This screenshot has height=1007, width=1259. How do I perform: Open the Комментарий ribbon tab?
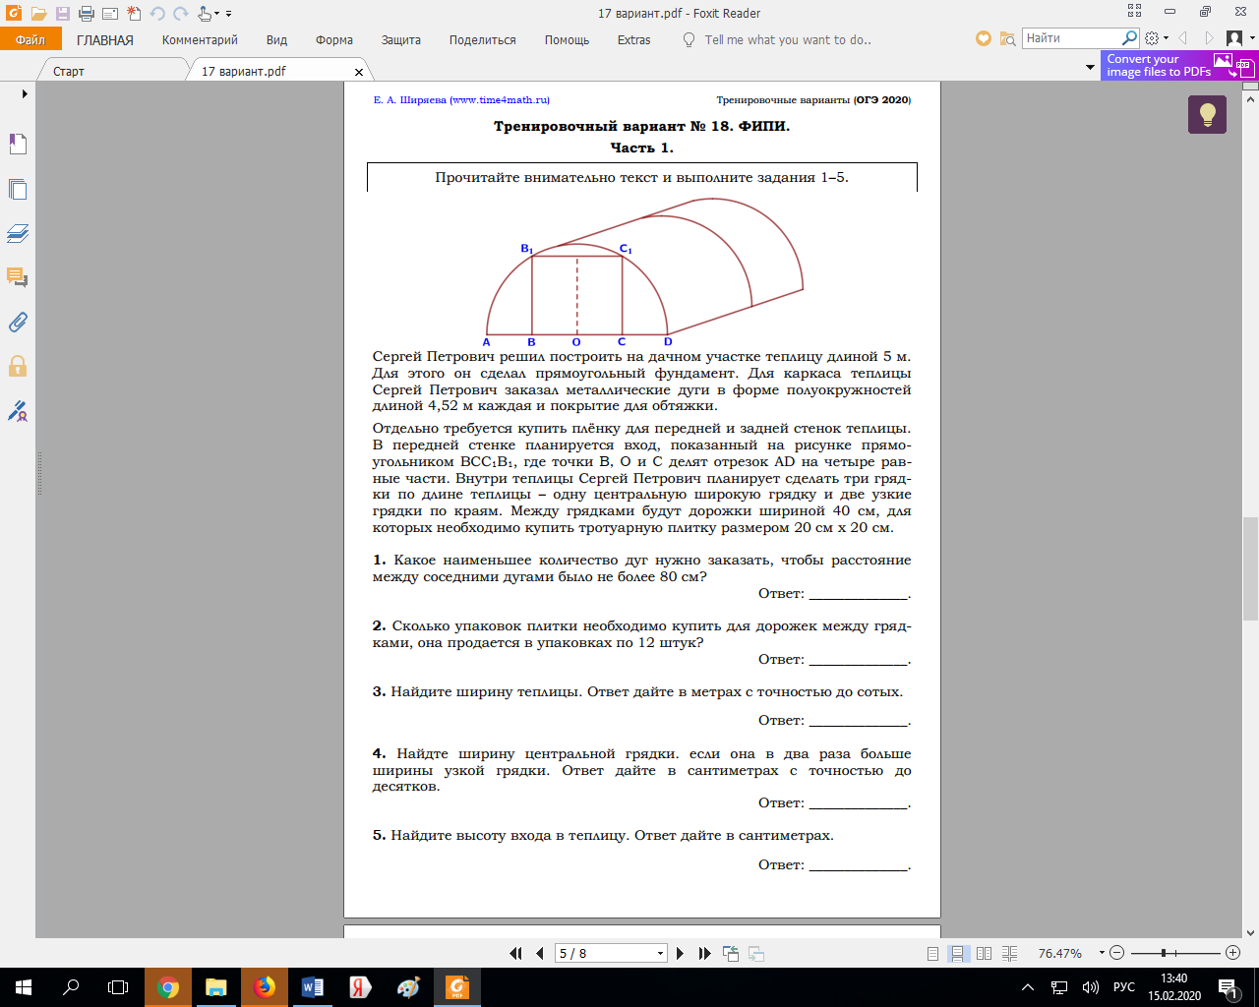pyautogui.click(x=200, y=40)
